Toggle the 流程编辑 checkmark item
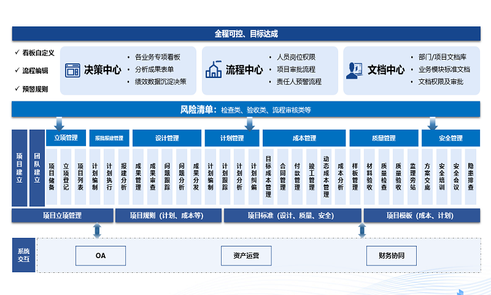 [x=31, y=71]
